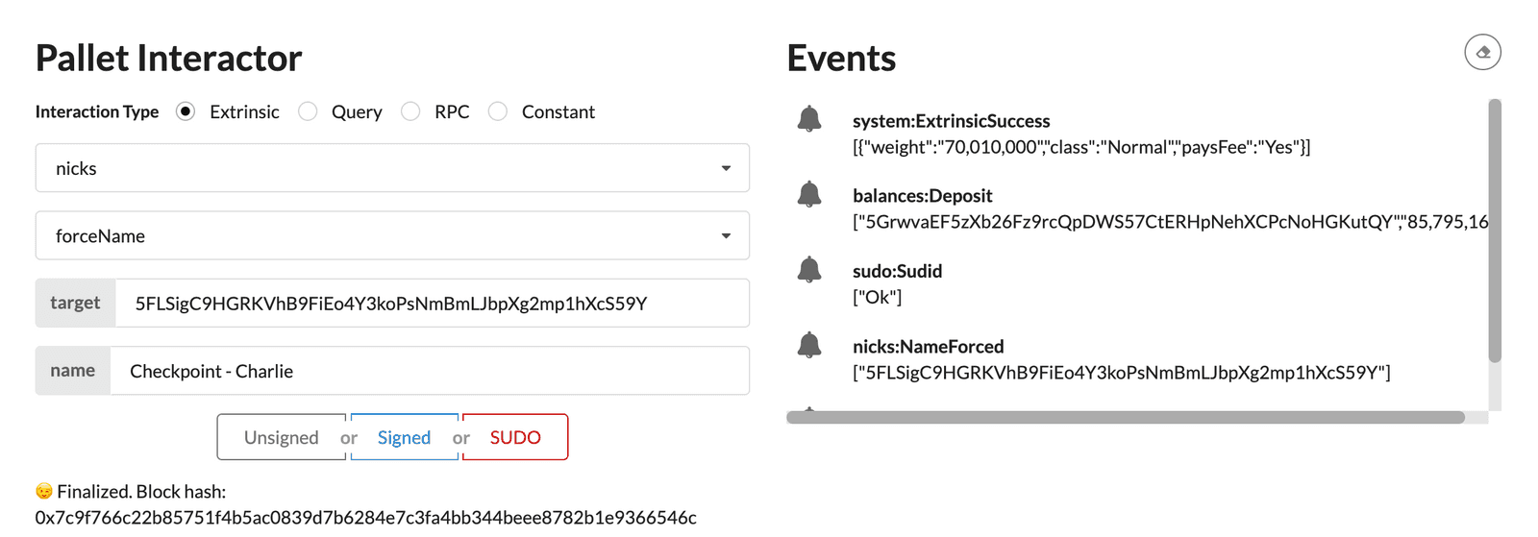Click the Pallet Interactor heading
Screen dimensions: 1538x537
coord(168,59)
